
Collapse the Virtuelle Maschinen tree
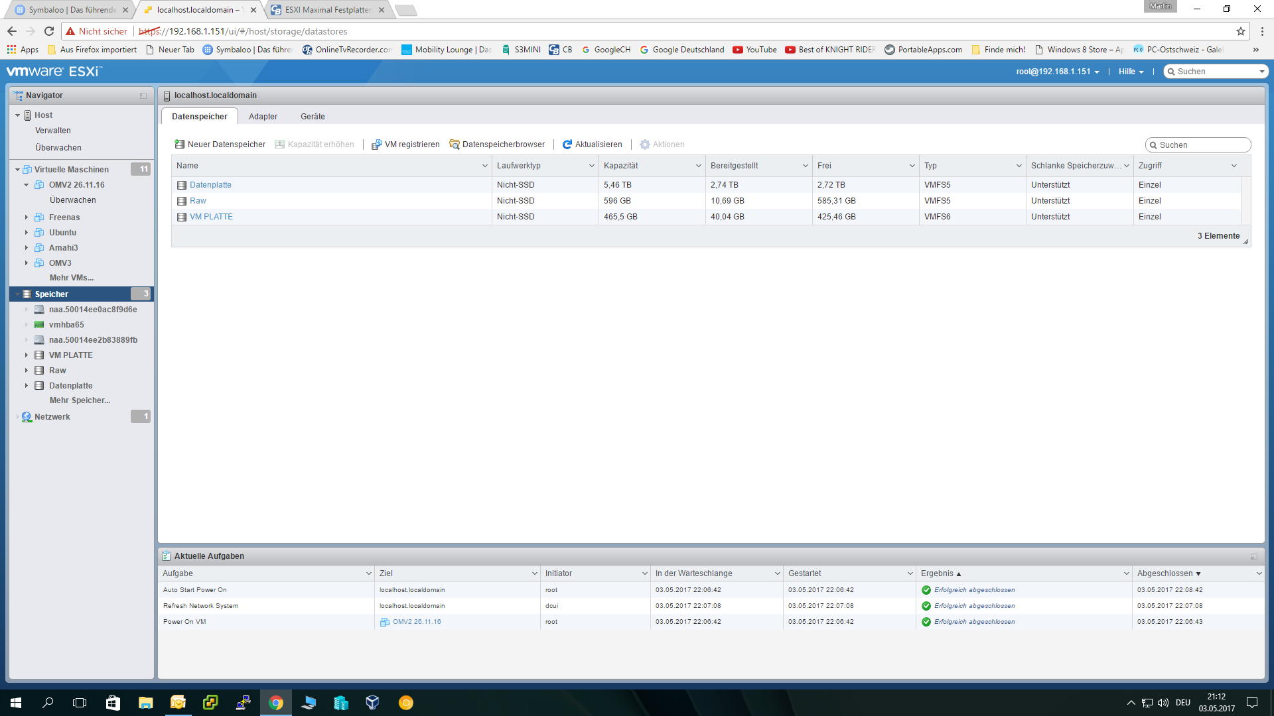point(18,170)
